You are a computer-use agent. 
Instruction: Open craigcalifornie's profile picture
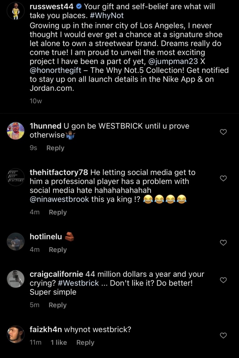16,279
